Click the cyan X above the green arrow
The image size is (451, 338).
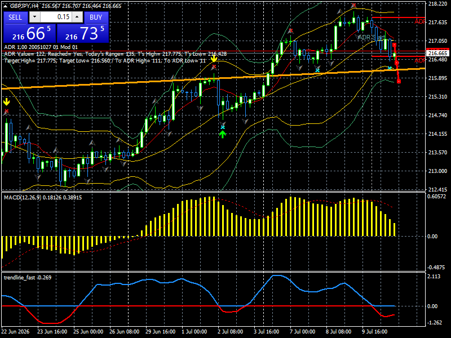[223, 127]
